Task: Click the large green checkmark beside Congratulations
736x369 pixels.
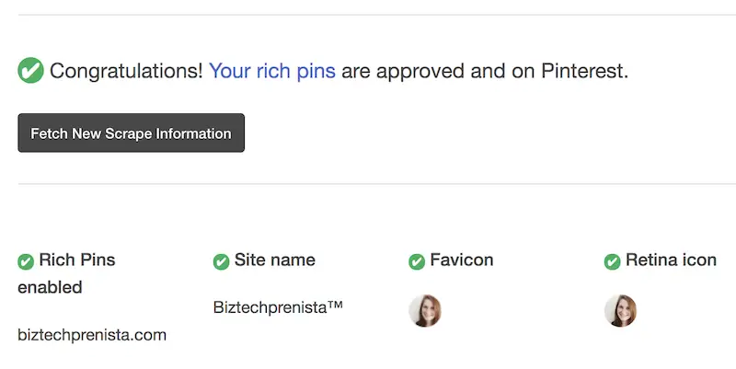Action: click(x=31, y=71)
